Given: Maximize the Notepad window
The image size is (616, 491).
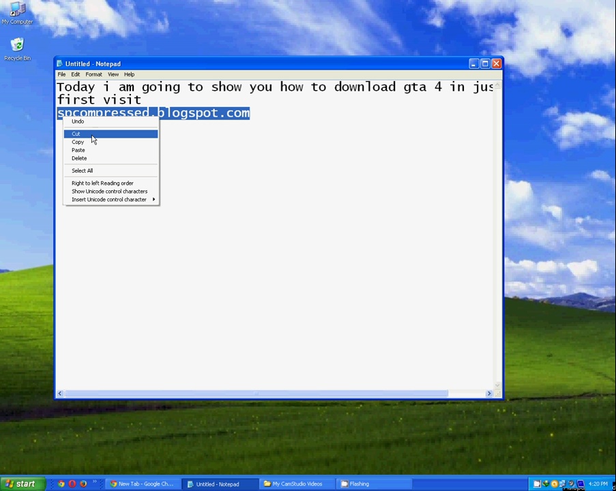Looking at the screenshot, I should (x=485, y=63).
